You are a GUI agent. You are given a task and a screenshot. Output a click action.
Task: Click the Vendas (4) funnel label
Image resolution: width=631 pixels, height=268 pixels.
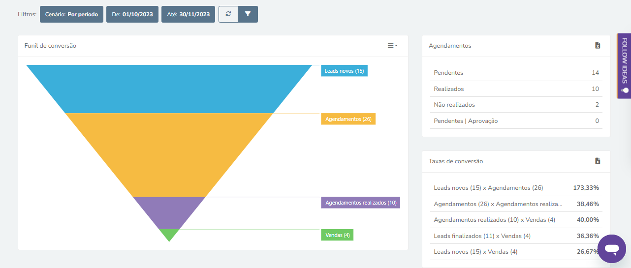click(337, 235)
